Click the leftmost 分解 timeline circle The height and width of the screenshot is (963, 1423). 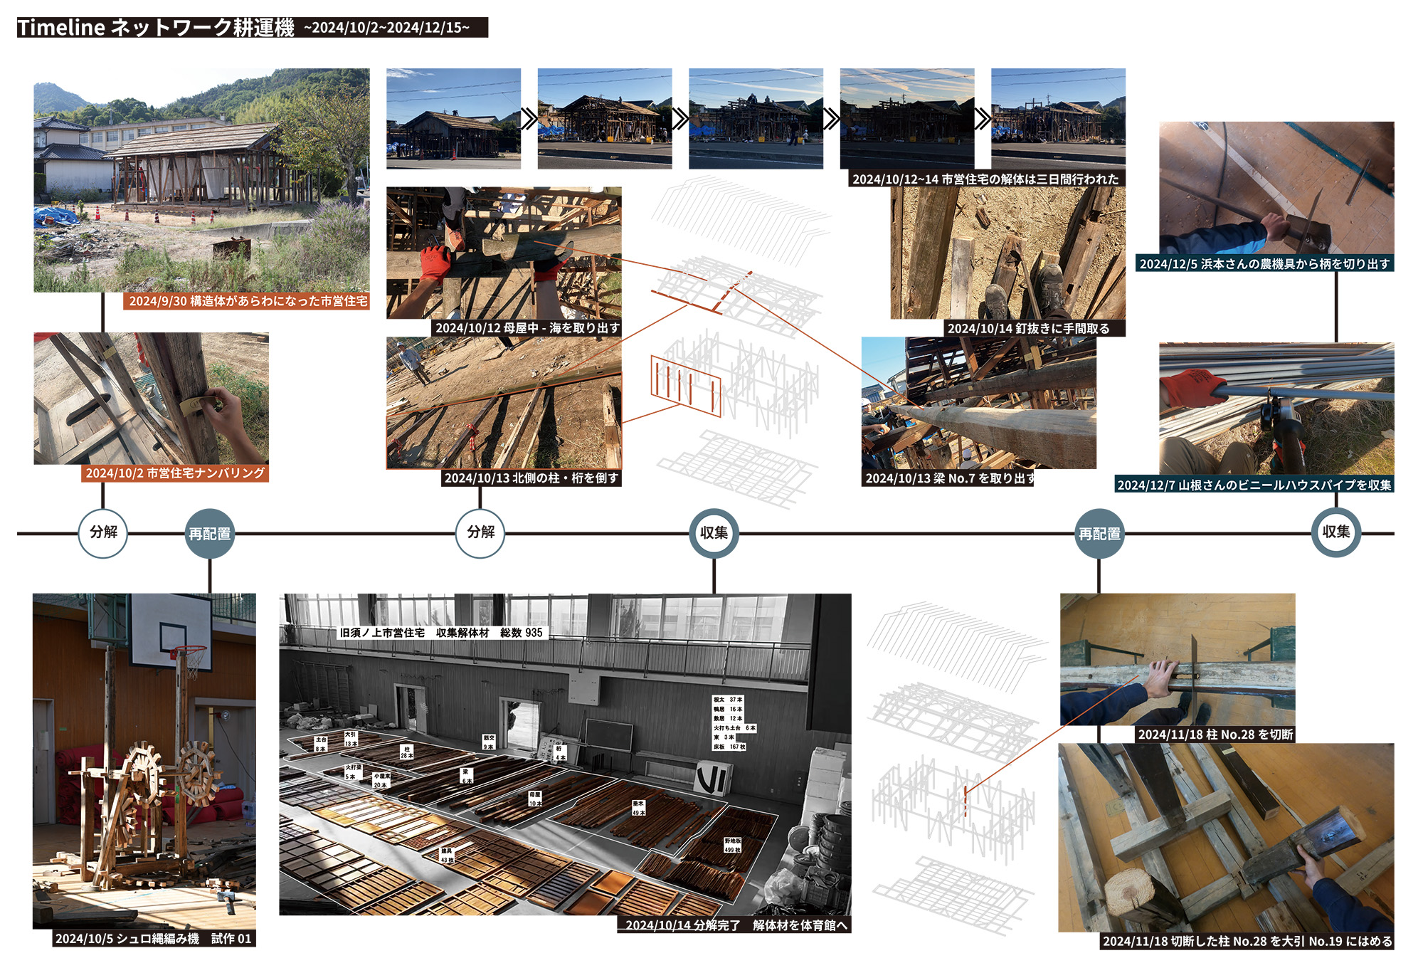[x=103, y=533]
